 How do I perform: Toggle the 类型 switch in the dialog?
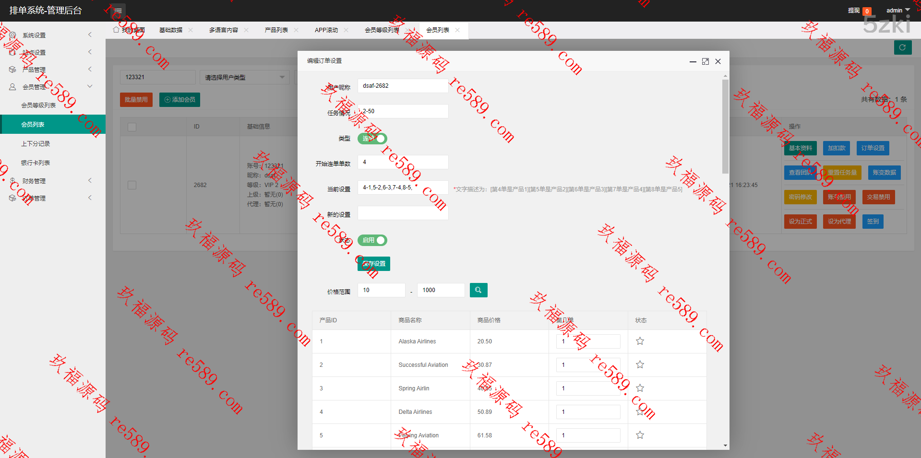pyautogui.click(x=372, y=139)
